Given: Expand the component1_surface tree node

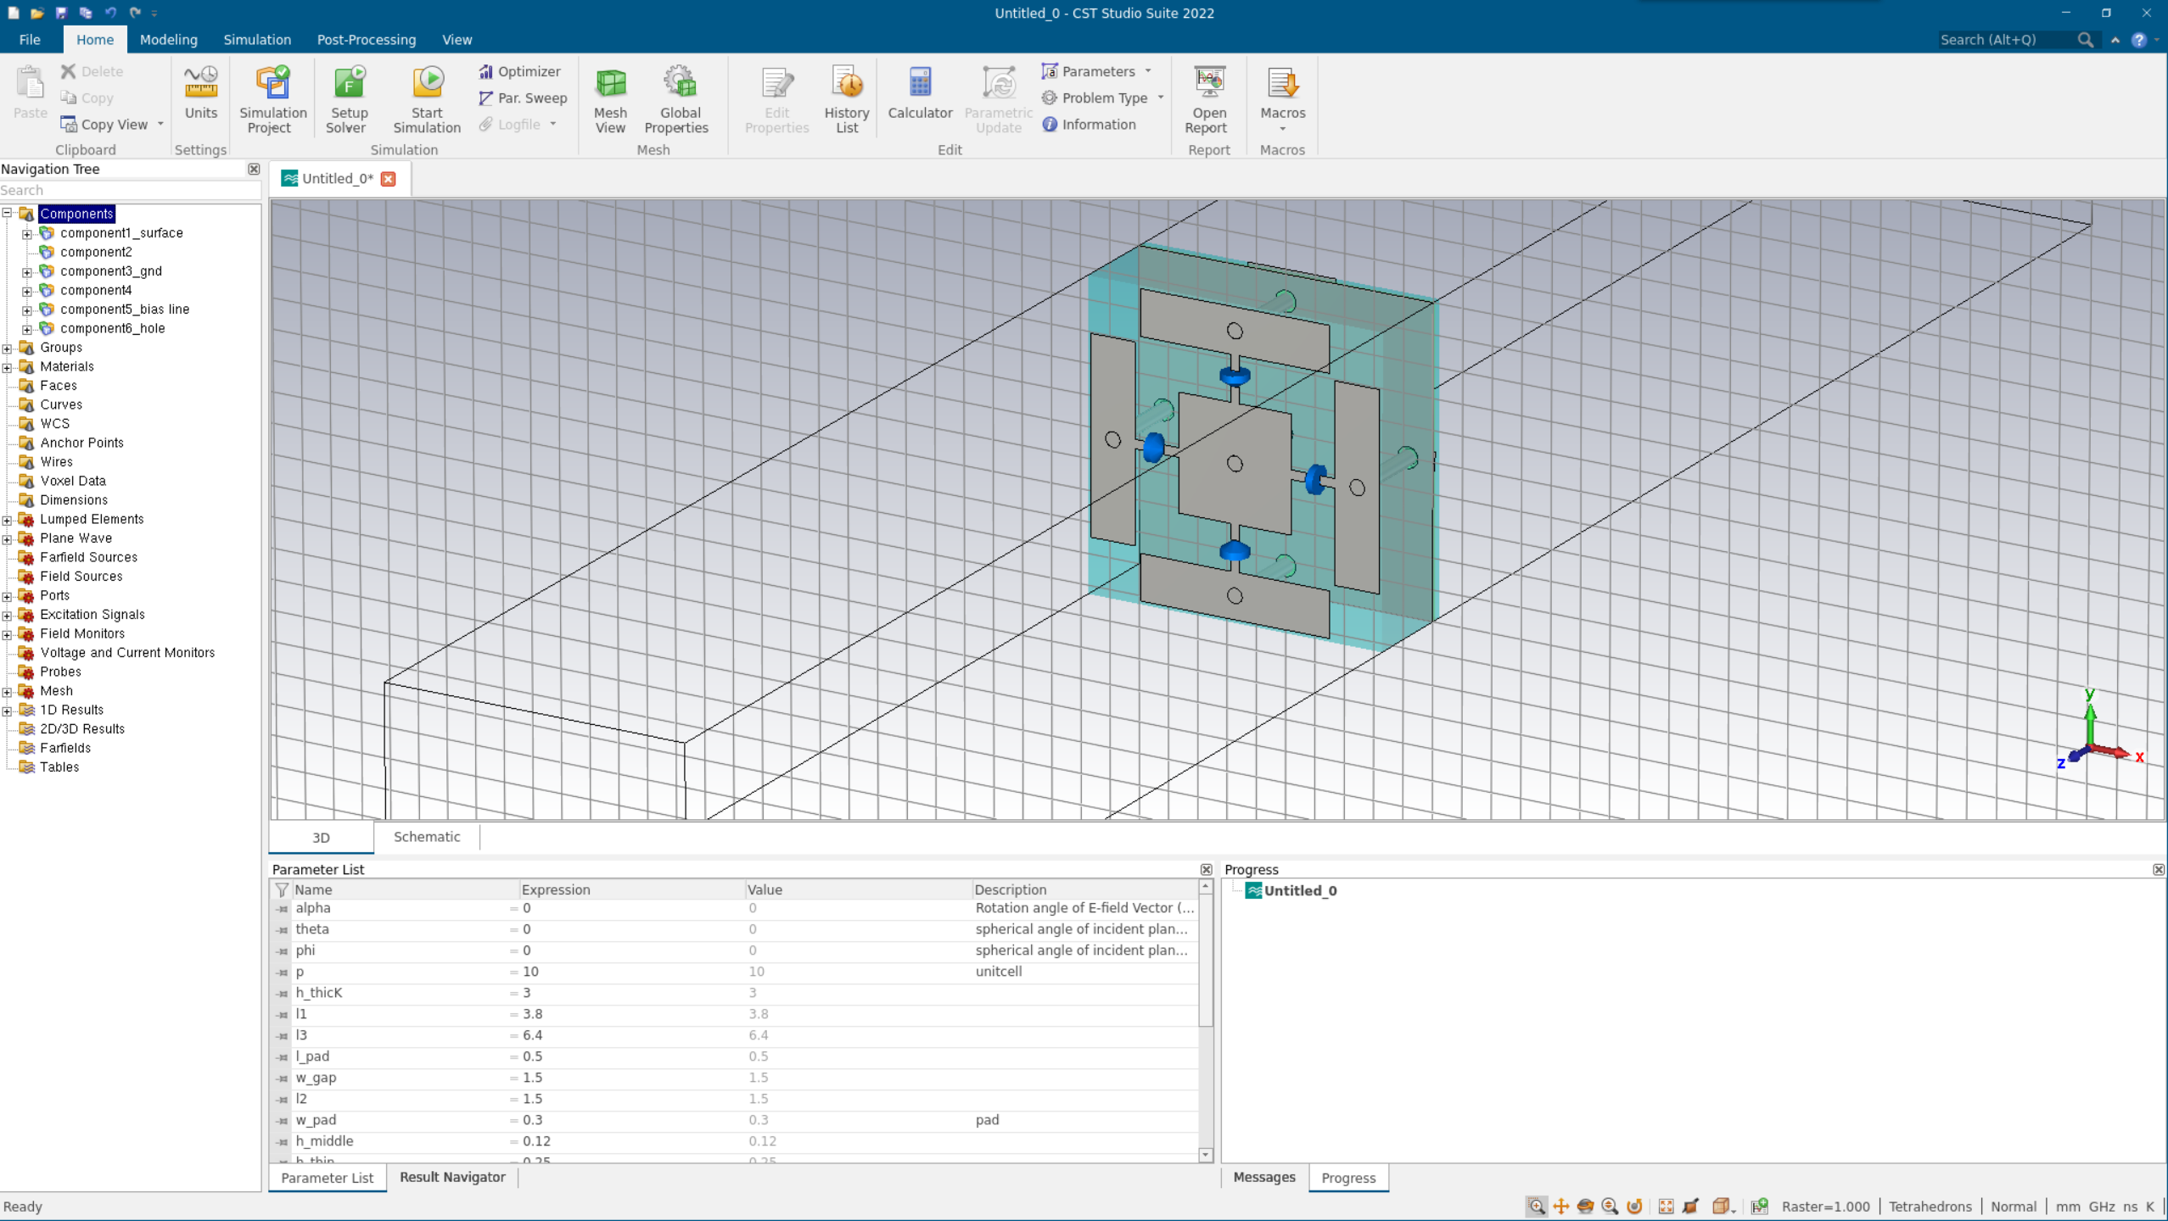Looking at the screenshot, I should (27, 234).
